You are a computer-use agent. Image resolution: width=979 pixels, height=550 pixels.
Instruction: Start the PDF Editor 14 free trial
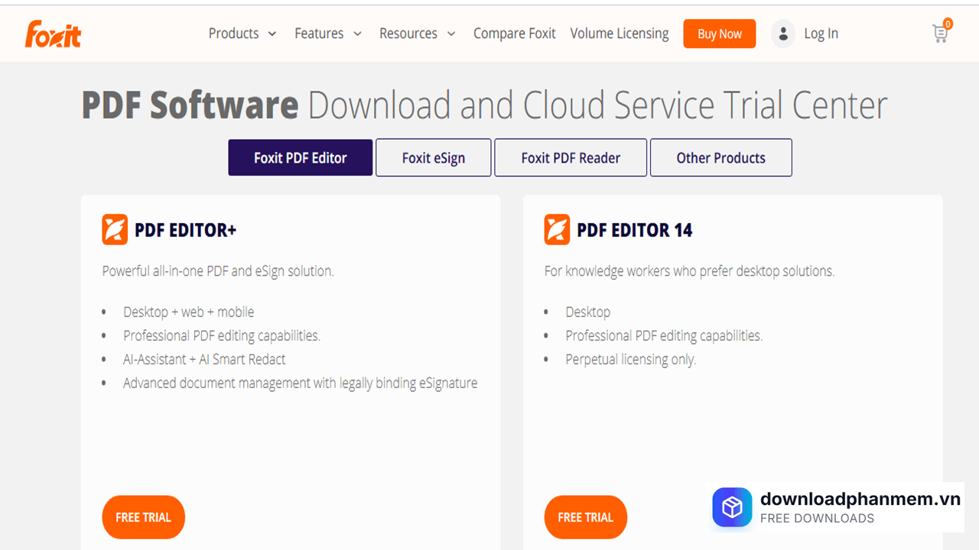tap(585, 517)
